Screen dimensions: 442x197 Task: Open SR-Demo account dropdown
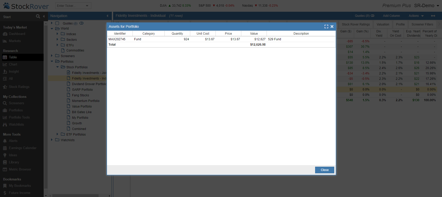tap(426, 6)
